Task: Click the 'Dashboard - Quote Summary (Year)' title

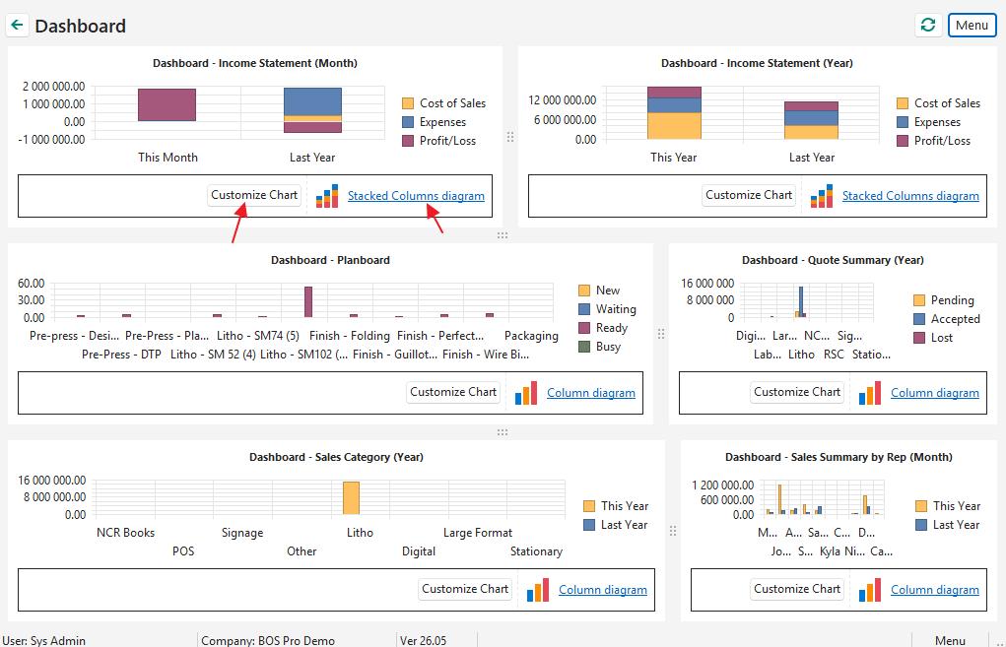Action: pyautogui.click(x=833, y=260)
